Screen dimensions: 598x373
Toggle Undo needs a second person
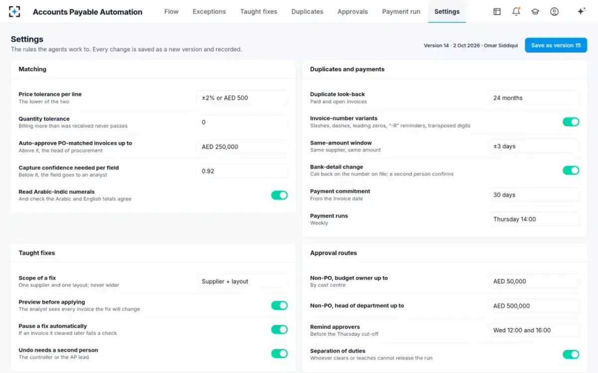point(280,354)
